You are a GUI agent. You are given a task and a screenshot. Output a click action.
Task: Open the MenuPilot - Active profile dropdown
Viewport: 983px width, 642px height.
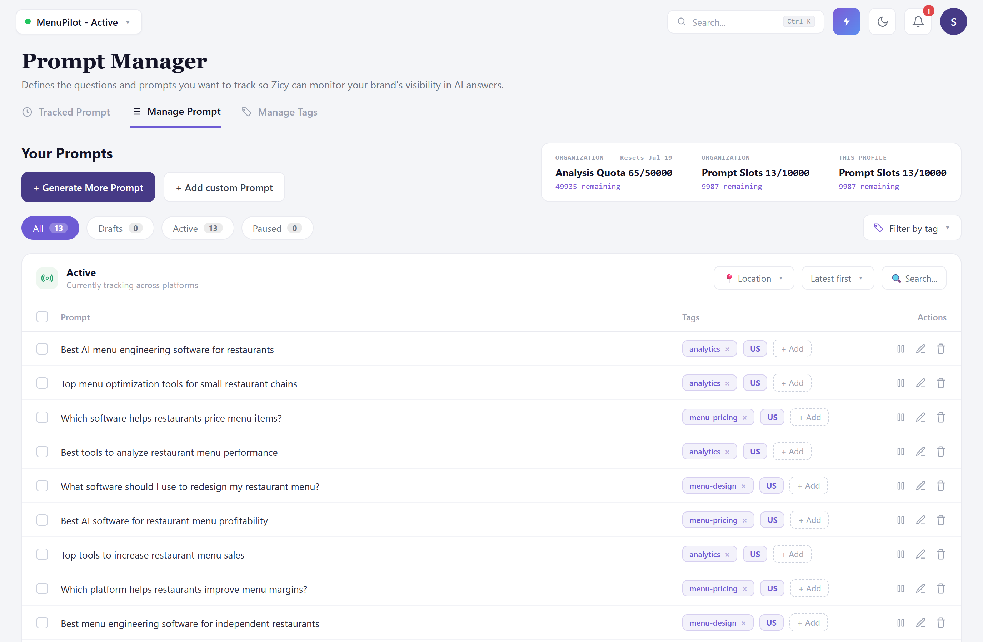(x=79, y=22)
